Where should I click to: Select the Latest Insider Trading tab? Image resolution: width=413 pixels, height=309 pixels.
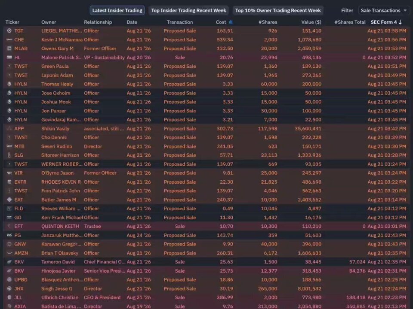coord(117,10)
